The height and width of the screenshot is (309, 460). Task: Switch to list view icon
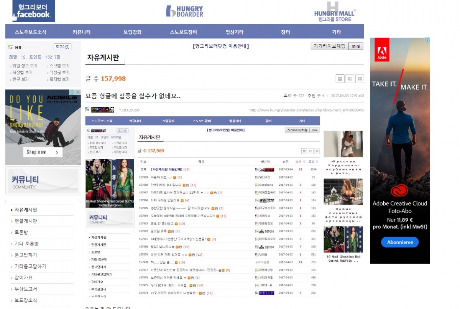coord(340,79)
